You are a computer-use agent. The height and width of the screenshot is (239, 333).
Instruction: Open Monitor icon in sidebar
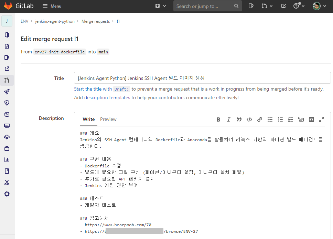click(7, 126)
